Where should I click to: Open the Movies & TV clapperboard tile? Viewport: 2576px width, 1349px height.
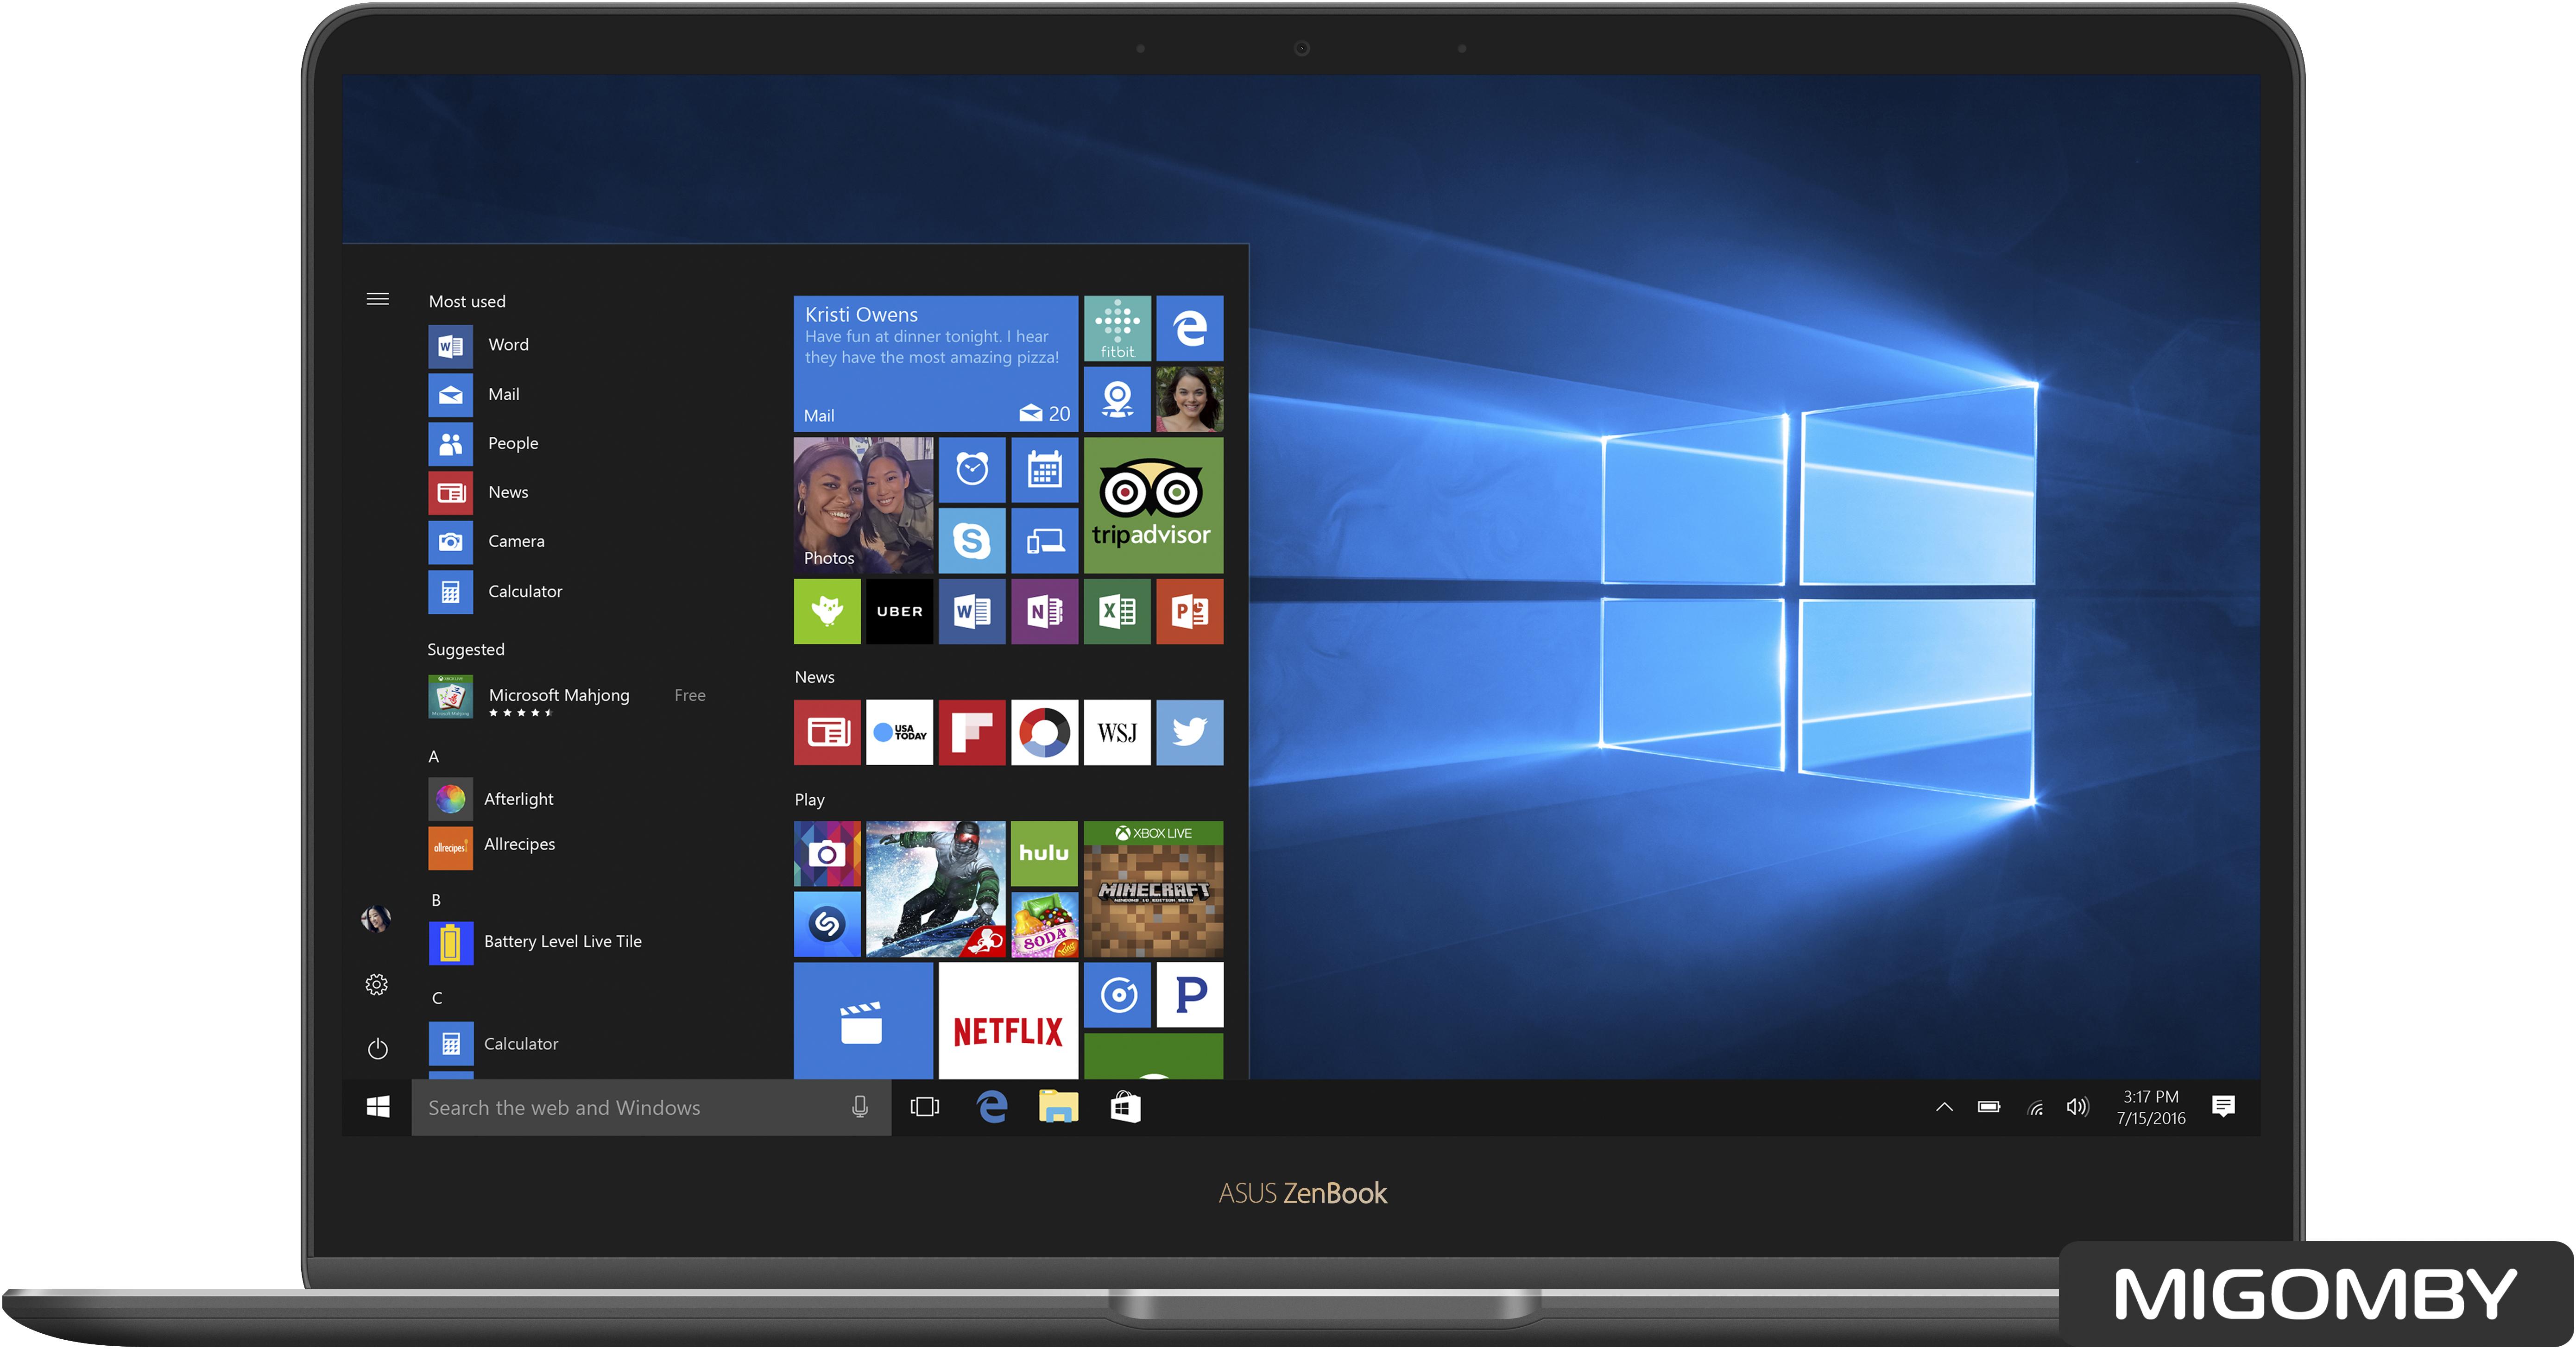[863, 1021]
